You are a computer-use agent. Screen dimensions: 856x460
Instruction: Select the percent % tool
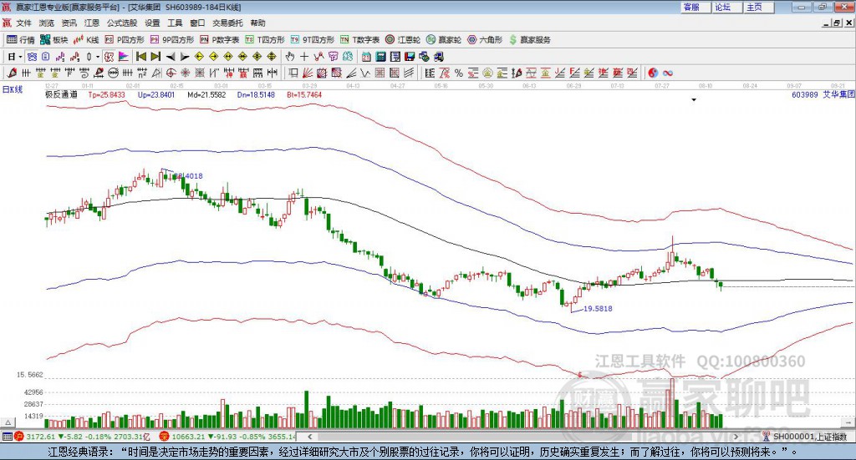[x=459, y=73]
